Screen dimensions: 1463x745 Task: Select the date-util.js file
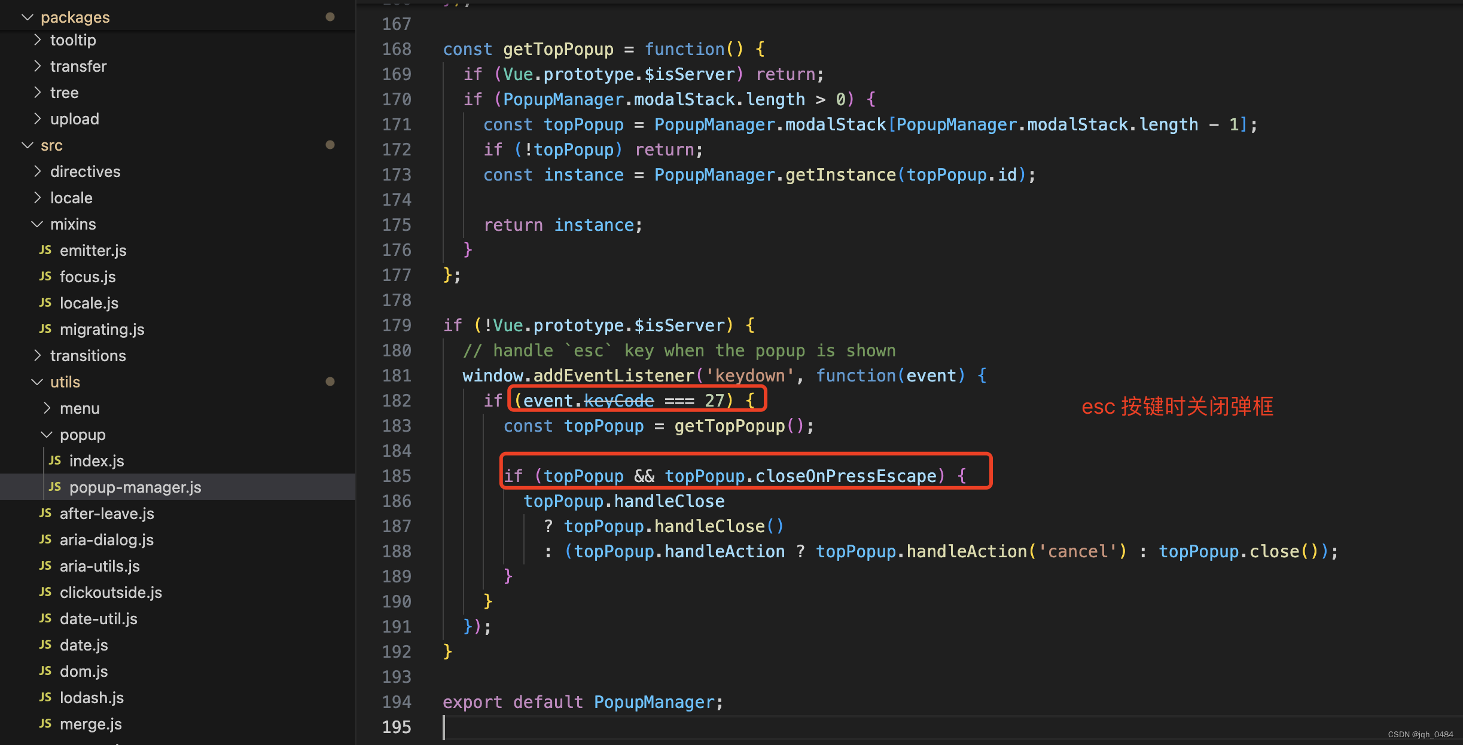click(98, 618)
